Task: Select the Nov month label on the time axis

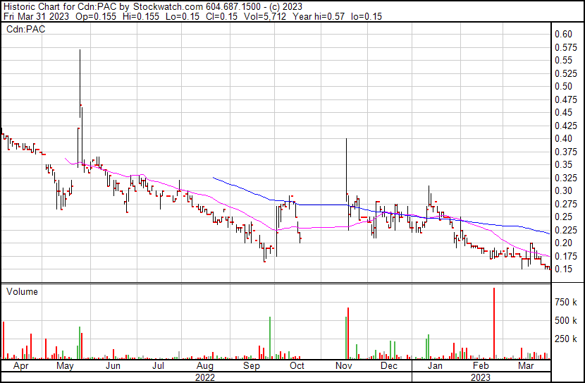Action: point(343,366)
